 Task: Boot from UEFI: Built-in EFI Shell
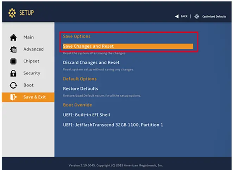pyautogui.click(x=87, y=115)
